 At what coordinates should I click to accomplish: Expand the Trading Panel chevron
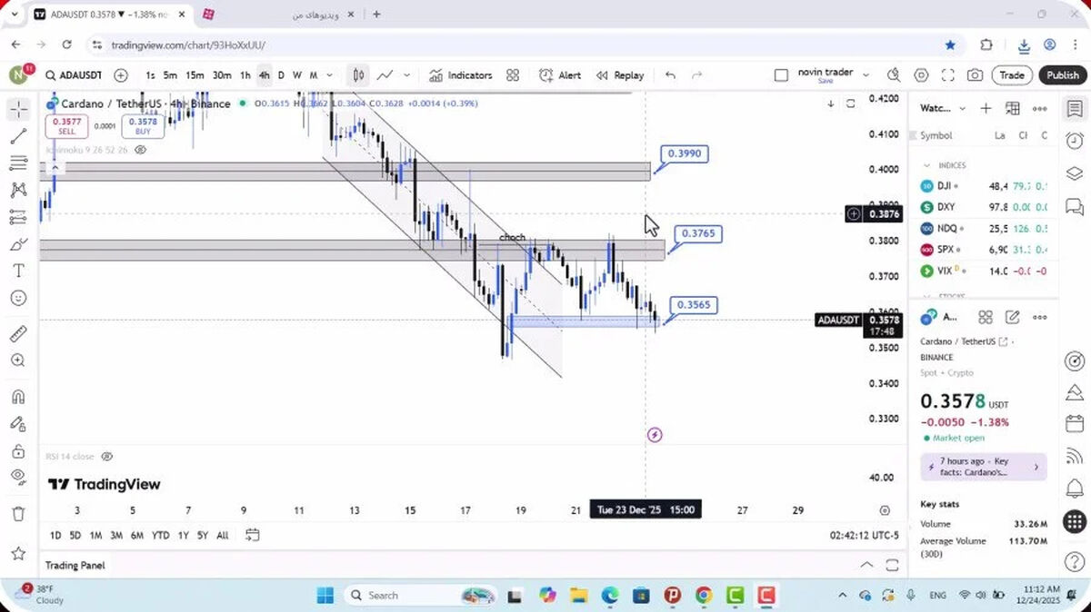pyautogui.click(x=866, y=565)
